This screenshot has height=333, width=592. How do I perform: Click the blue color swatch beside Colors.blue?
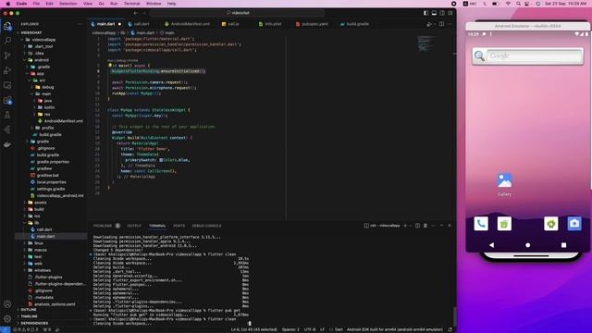(161, 160)
